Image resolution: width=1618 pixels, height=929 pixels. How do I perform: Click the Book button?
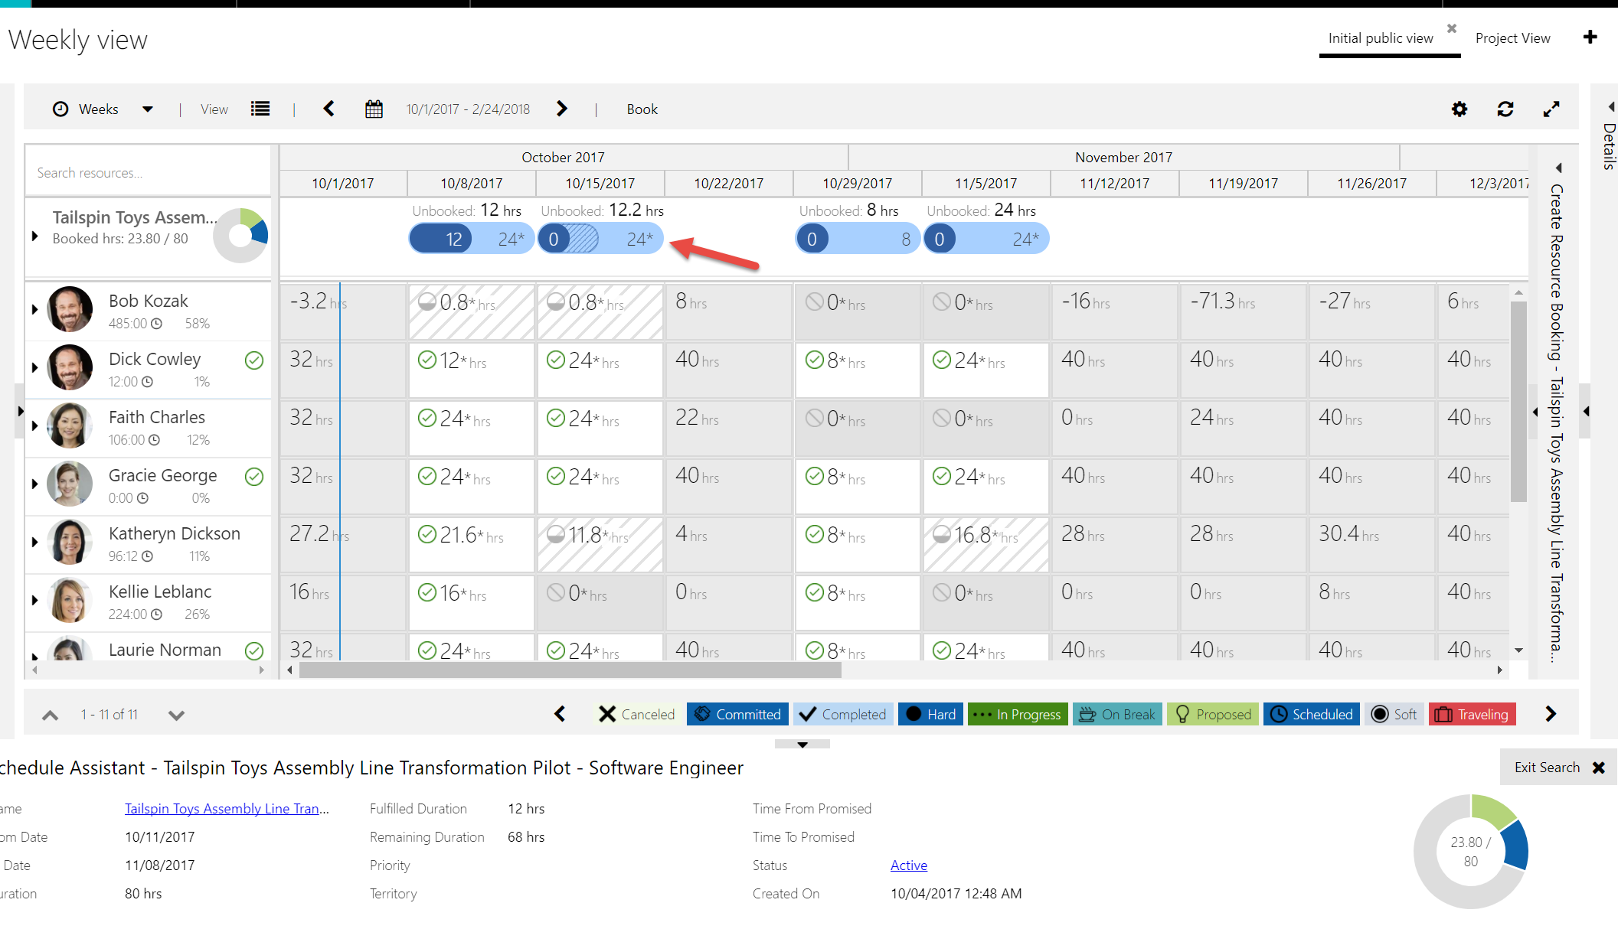tap(642, 109)
